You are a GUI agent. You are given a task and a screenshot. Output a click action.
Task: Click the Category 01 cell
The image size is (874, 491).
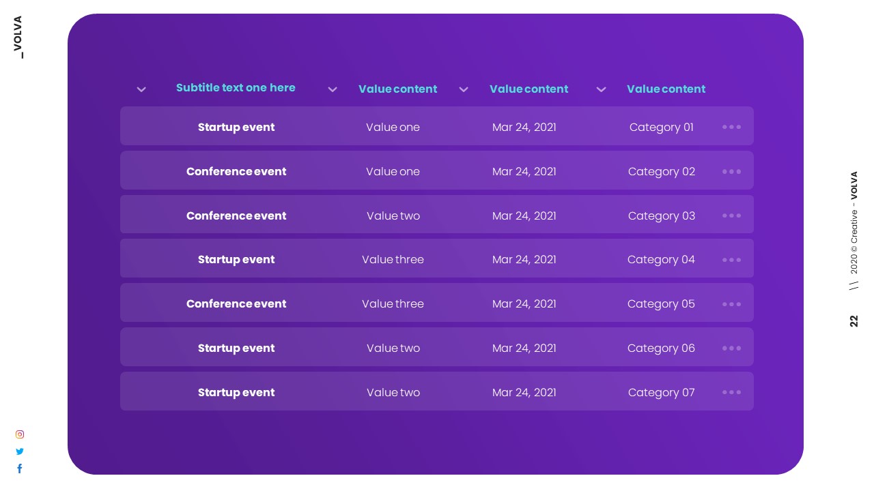point(662,127)
